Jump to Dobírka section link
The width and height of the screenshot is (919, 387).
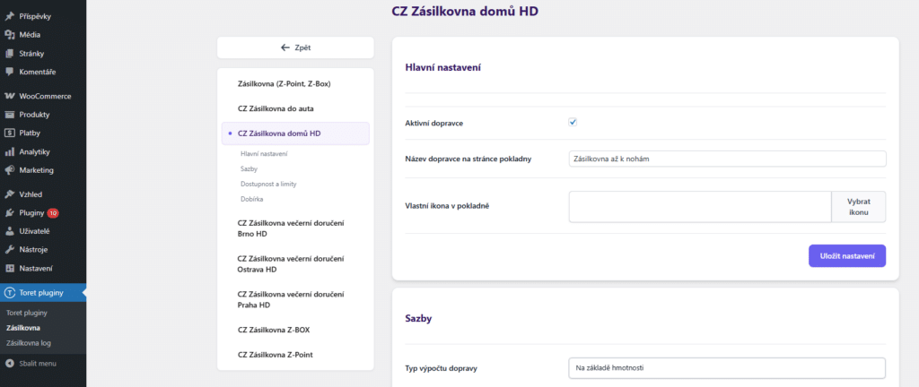click(x=251, y=200)
